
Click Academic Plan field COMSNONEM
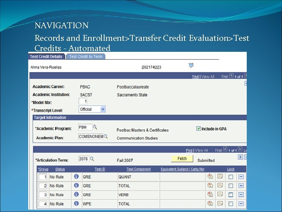tap(91, 137)
